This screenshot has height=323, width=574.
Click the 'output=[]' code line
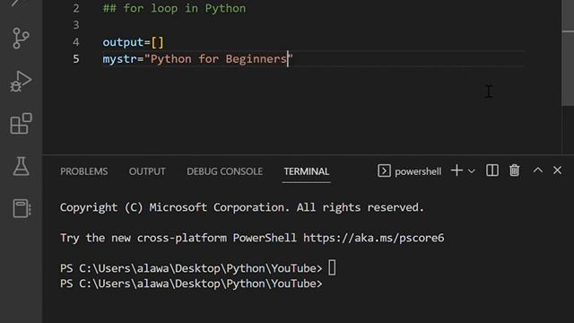134,42
